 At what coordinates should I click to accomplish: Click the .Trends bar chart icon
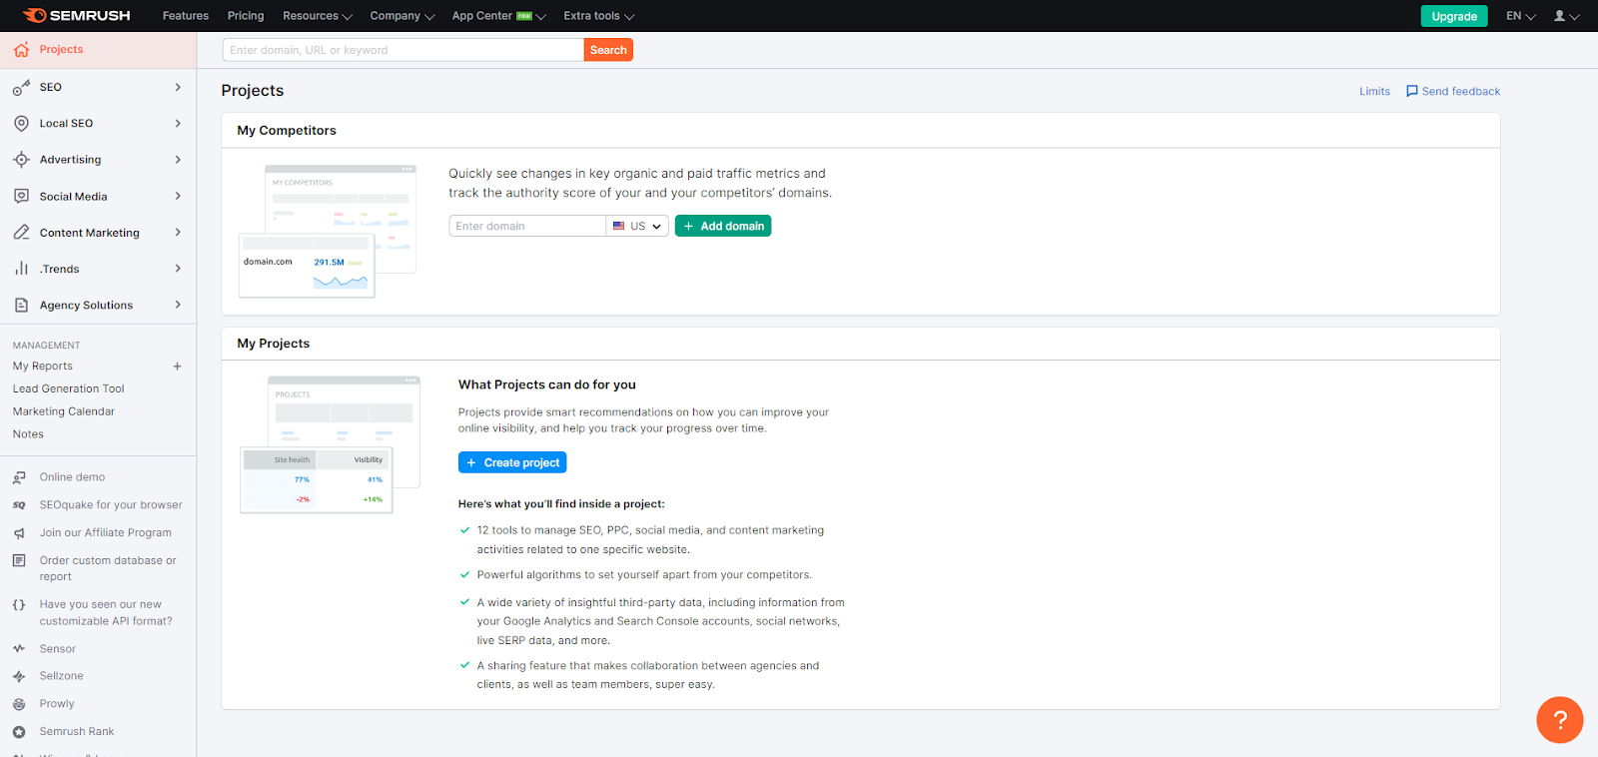(x=21, y=269)
